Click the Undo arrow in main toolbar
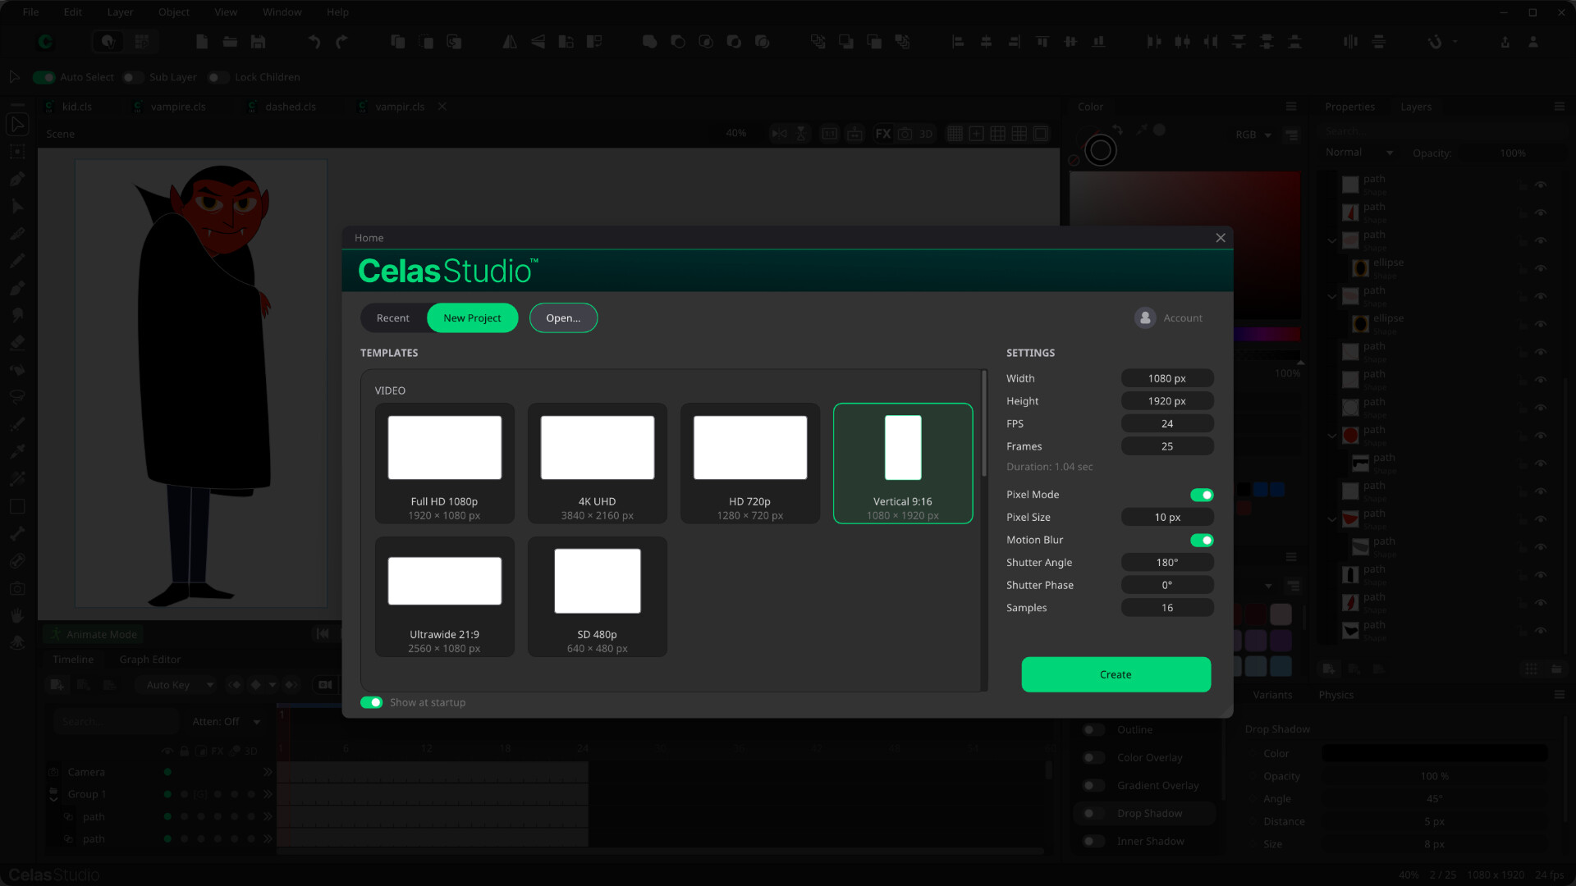 [314, 42]
